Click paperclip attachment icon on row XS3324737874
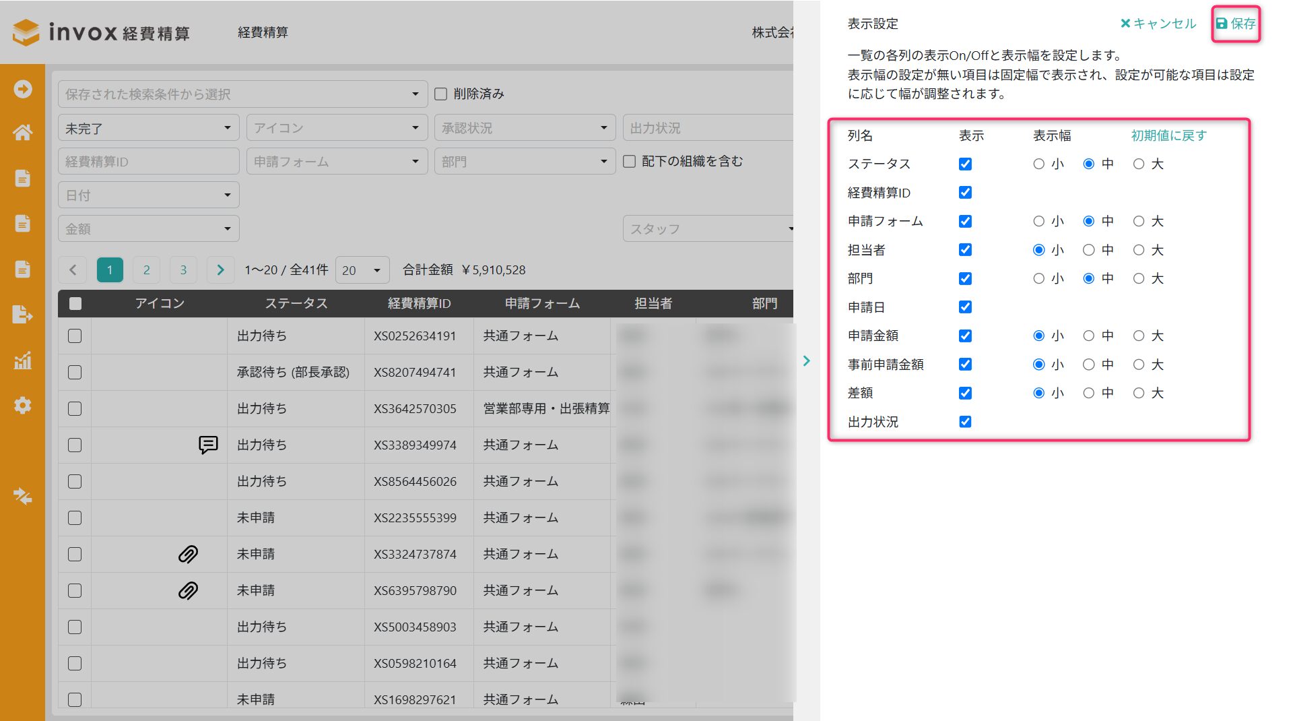Screen dimensions: 1293x721 pos(188,554)
